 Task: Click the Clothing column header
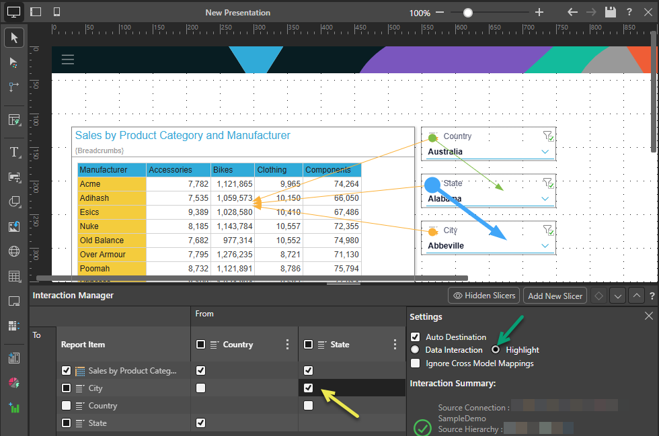click(x=278, y=170)
